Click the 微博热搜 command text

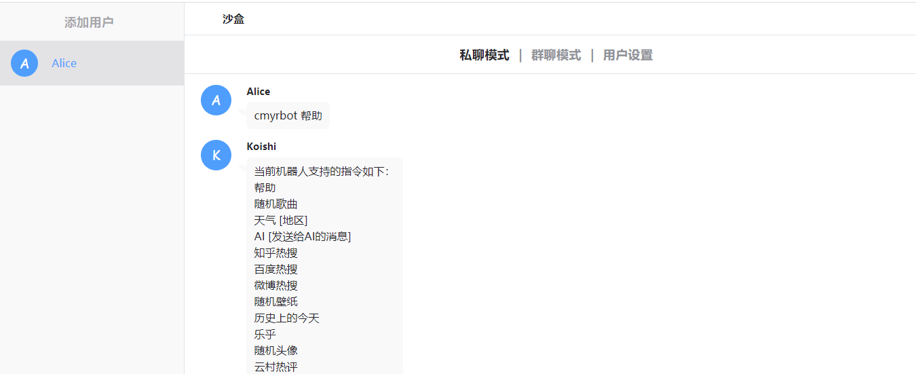(275, 285)
